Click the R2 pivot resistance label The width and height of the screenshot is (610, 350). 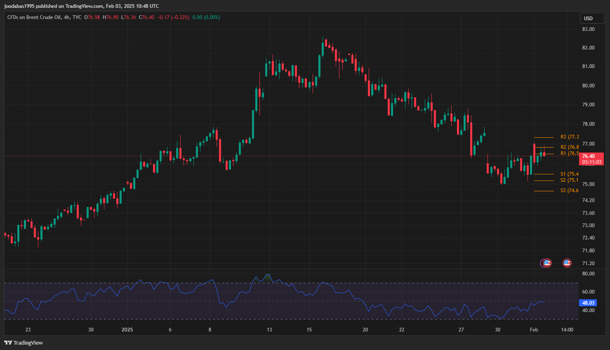click(570, 147)
